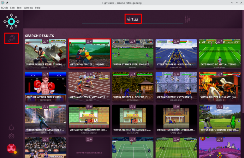Open the purple landscape game in the bottom row
244x158 pixels.
(x=220, y=148)
